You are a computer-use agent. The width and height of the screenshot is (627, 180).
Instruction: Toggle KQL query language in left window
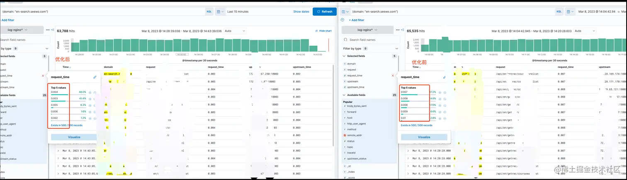(209, 12)
